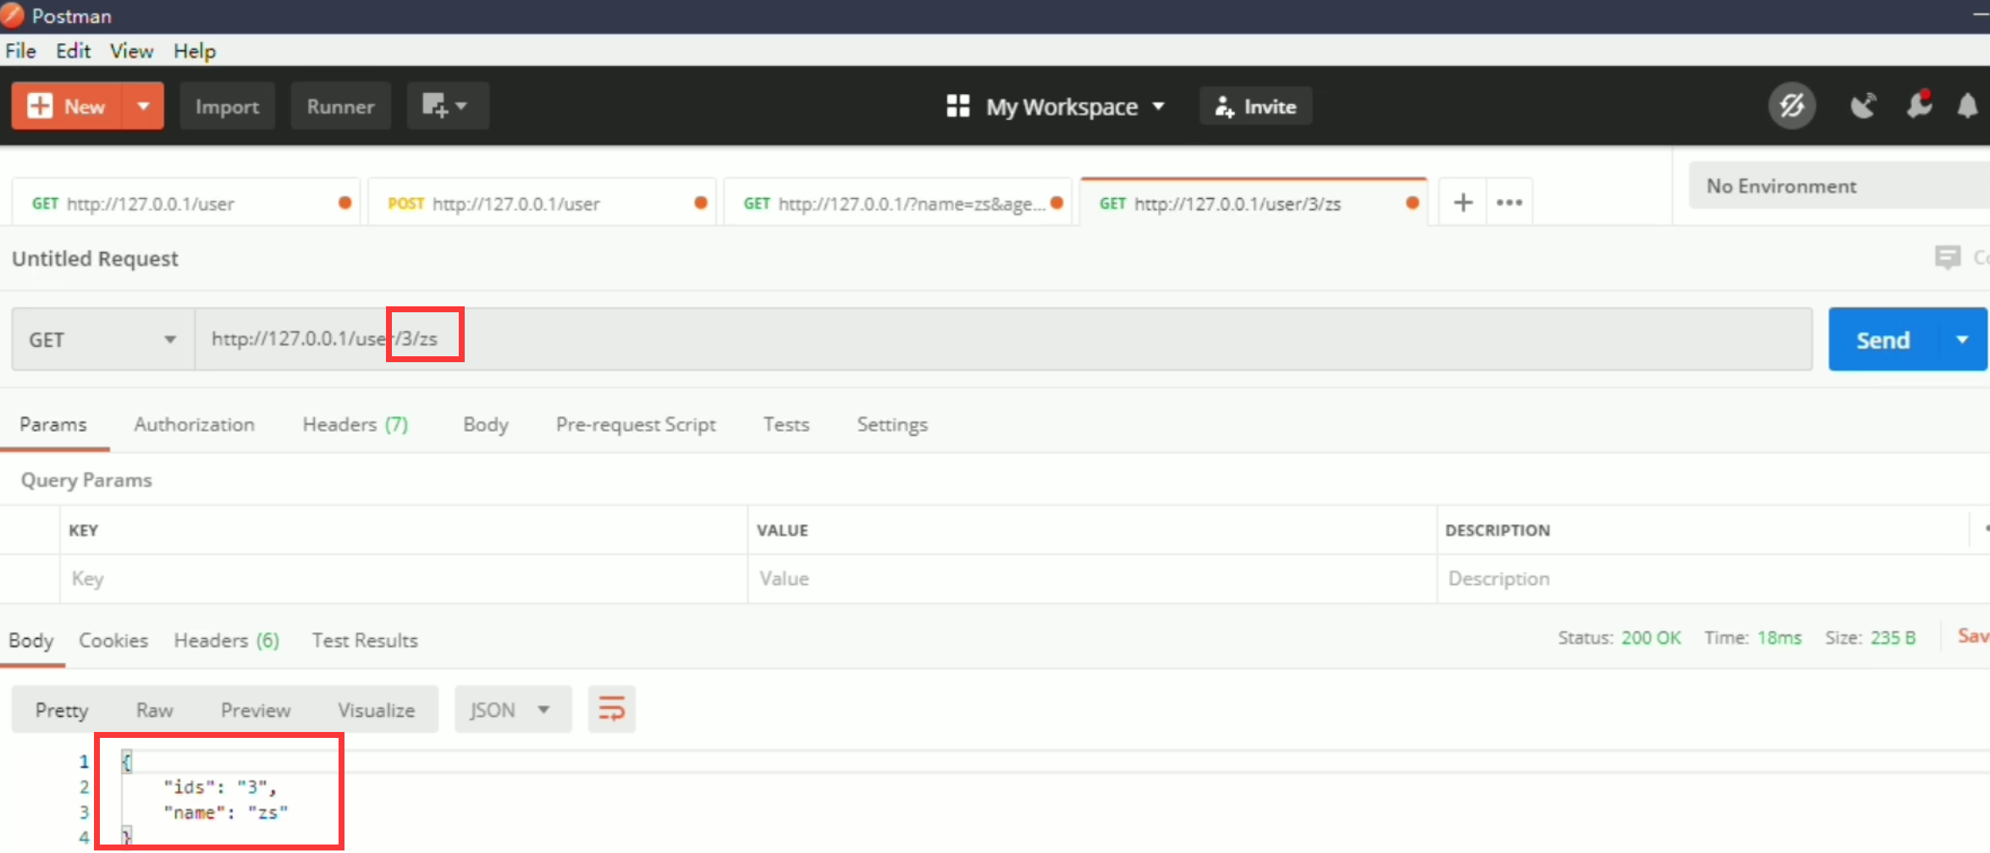Close unsaved dot on POST 127.0.0.1/user tab
1990x853 pixels.
tap(701, 203)
